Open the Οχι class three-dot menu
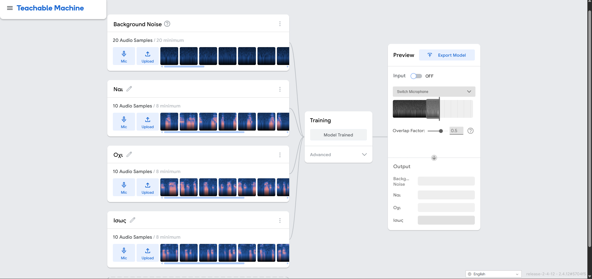Image resolution: width=592 pixels, height=279 pixels. tap(280, 155)
